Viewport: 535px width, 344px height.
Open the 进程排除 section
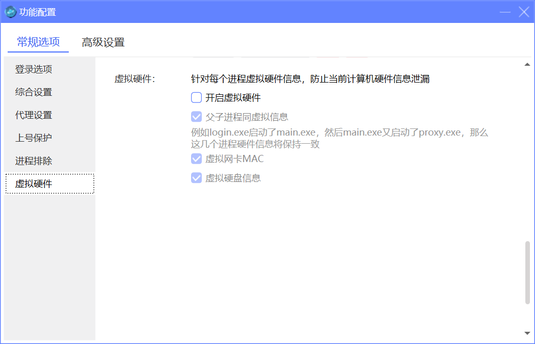coord(34,161)
